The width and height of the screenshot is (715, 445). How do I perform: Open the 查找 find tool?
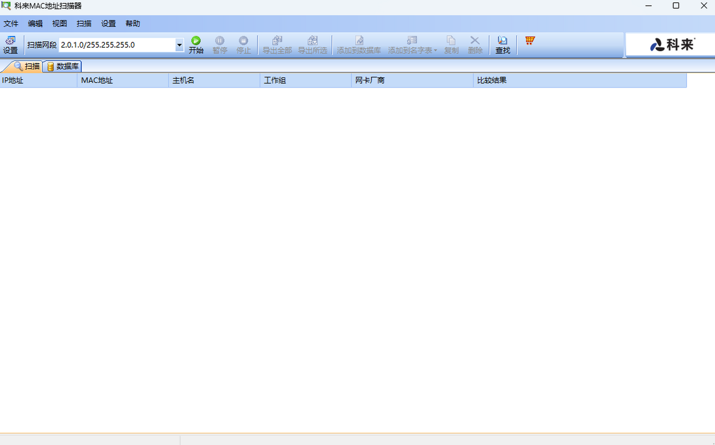point(502,45)
